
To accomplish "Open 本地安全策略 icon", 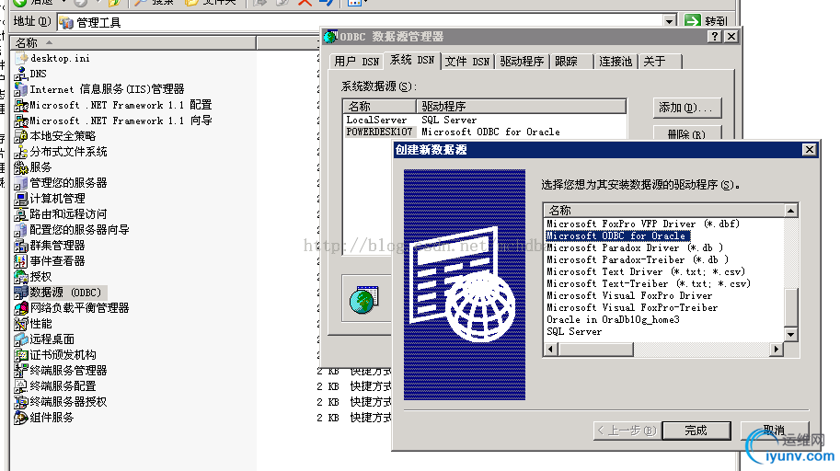I will tap(21, 136).
